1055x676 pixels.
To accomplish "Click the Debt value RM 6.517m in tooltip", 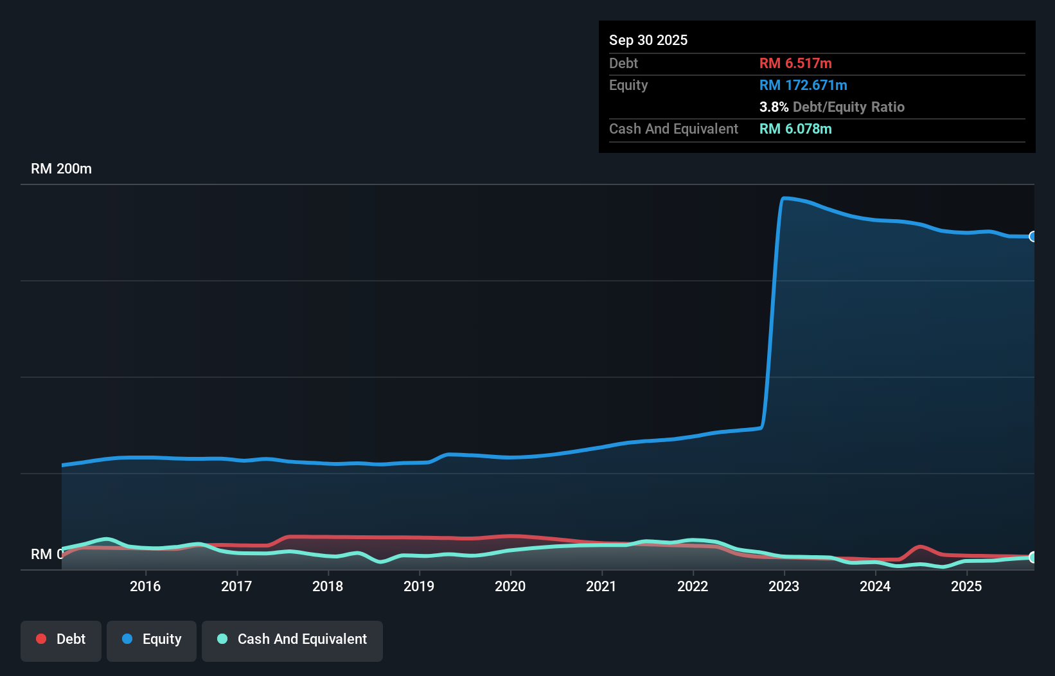I will (x=795, y=63).
